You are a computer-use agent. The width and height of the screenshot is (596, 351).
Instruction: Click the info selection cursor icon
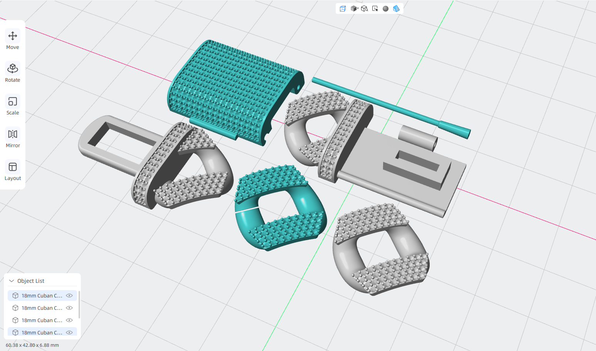(x=375, y=8)
